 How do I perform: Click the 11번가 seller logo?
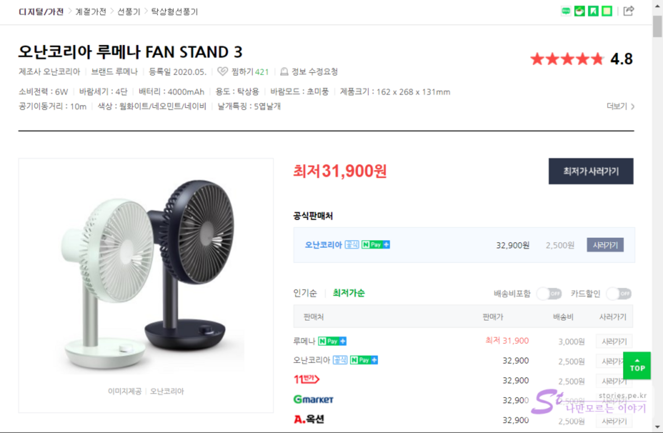[x=306, y=380]
